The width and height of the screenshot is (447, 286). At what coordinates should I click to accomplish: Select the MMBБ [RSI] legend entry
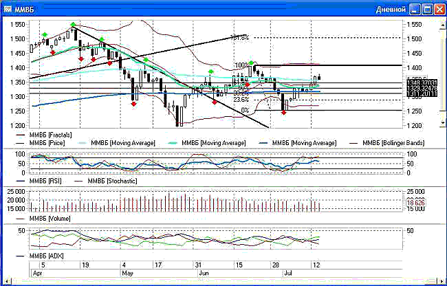point(39,181)
